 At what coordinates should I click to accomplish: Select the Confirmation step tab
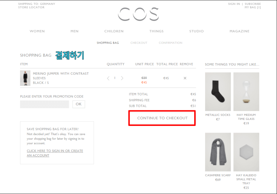[170, 43]
